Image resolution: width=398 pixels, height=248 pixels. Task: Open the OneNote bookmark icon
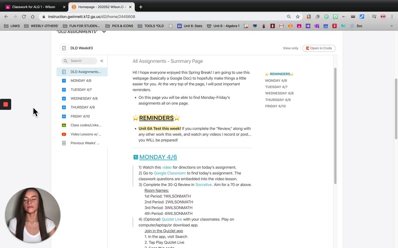pos(317,26)
